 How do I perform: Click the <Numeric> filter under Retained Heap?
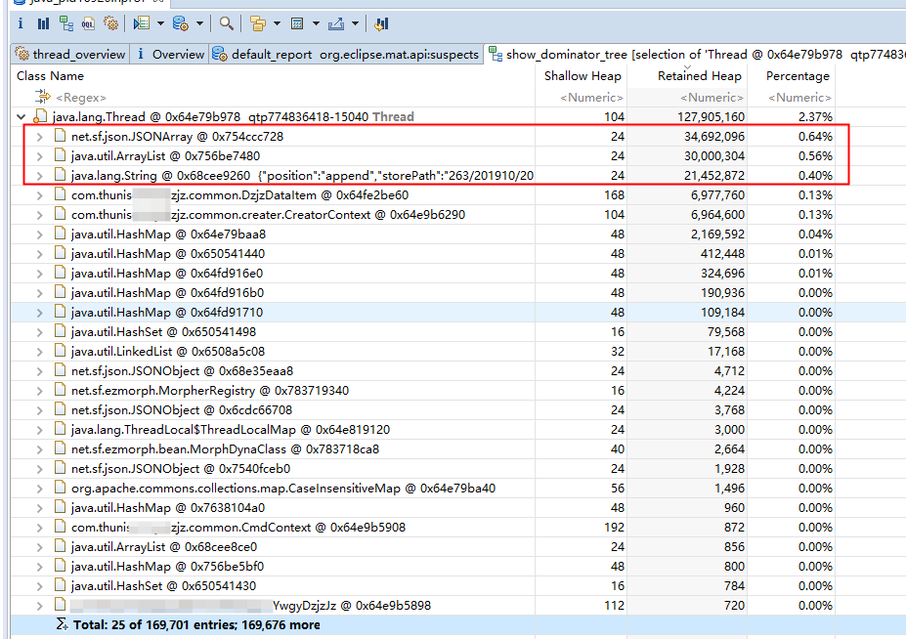pos(712,97)
